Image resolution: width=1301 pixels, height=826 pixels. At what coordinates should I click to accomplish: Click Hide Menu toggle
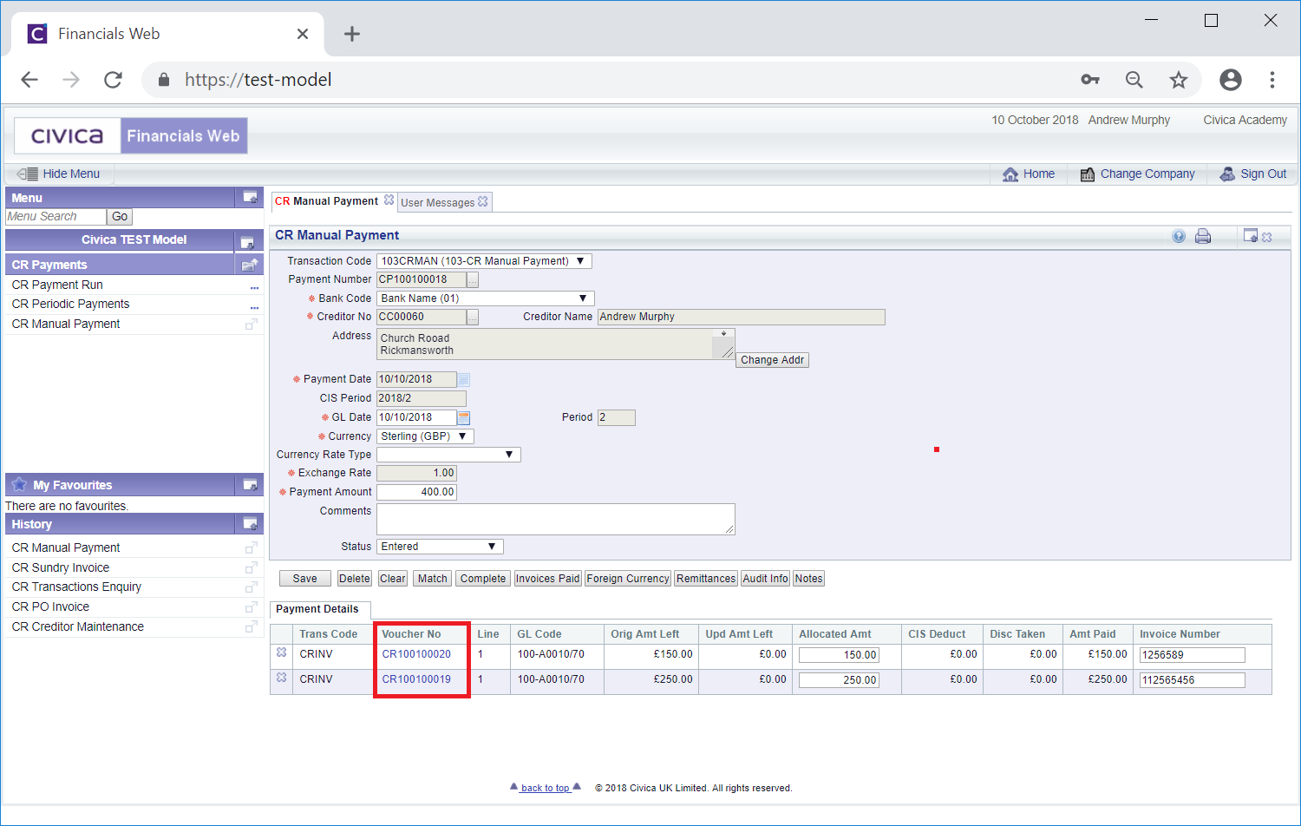(x=58, y=174)
